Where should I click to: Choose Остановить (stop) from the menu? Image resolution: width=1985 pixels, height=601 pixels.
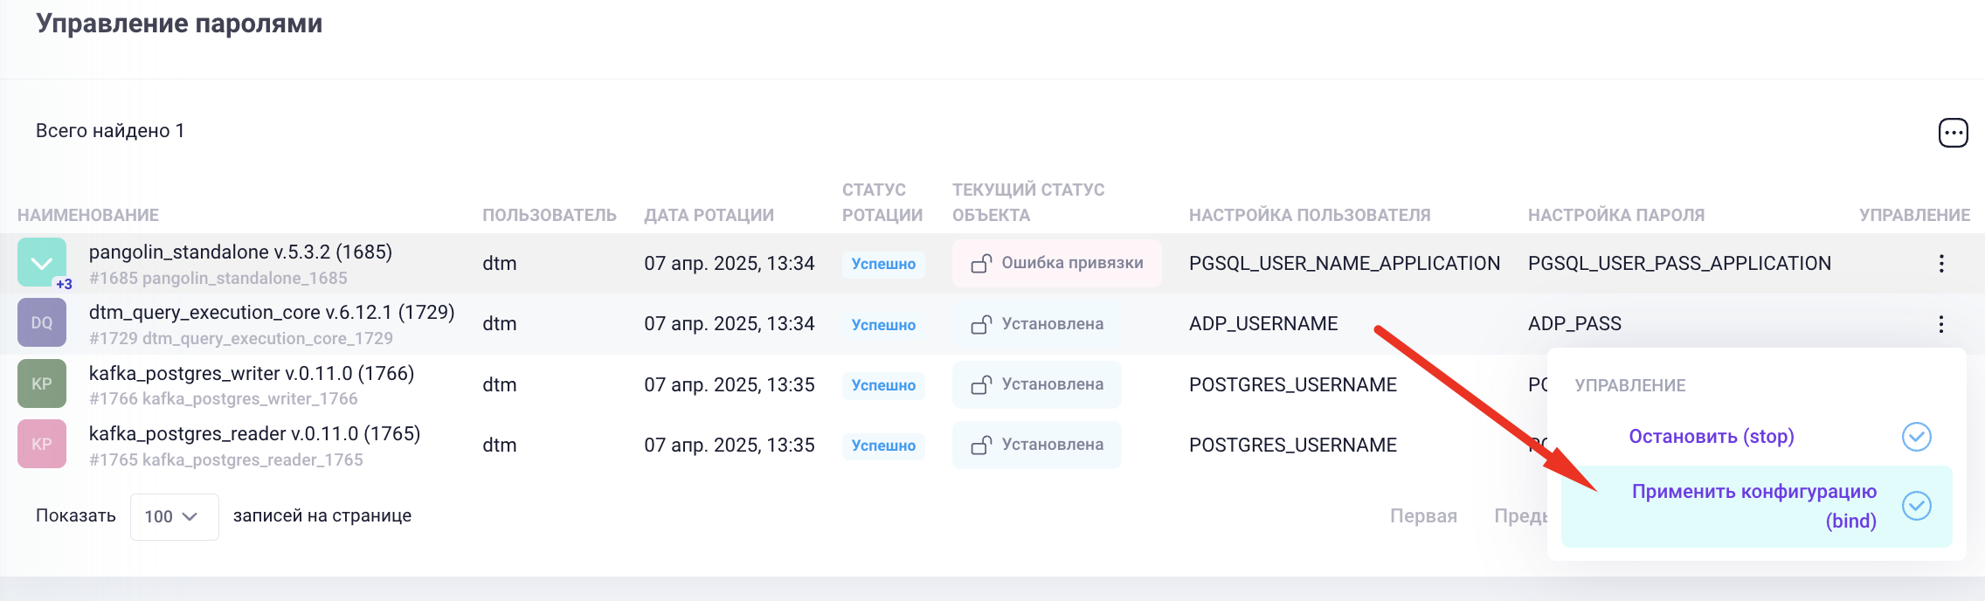1711,436
